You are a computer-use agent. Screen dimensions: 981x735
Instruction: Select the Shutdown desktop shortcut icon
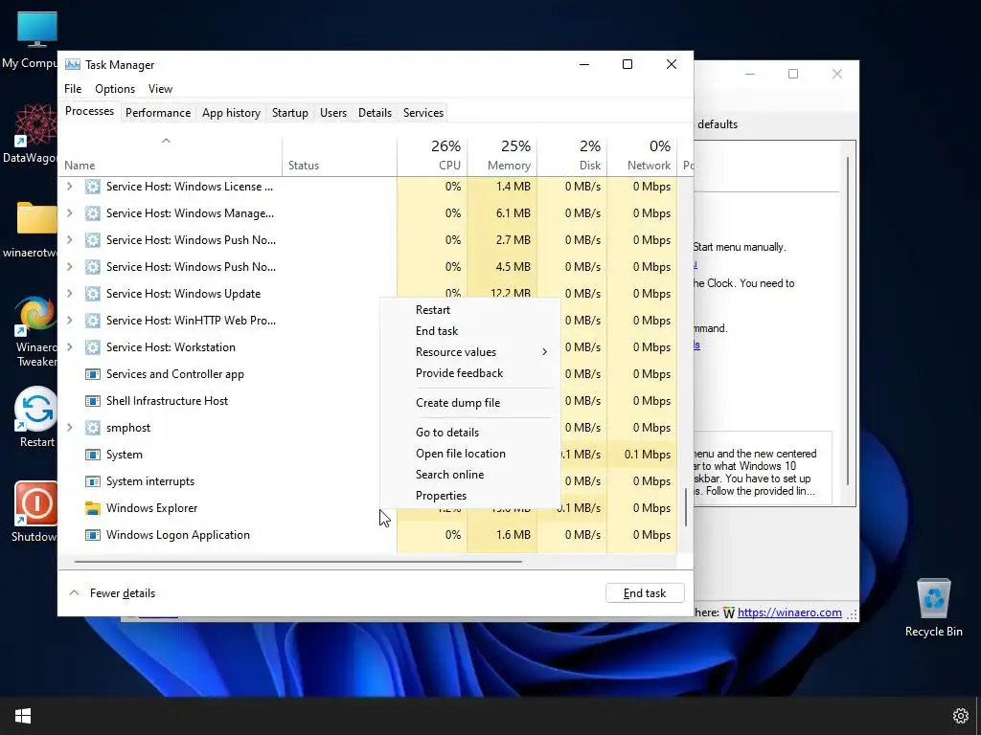pyautogui.click(x=35, y=503)
